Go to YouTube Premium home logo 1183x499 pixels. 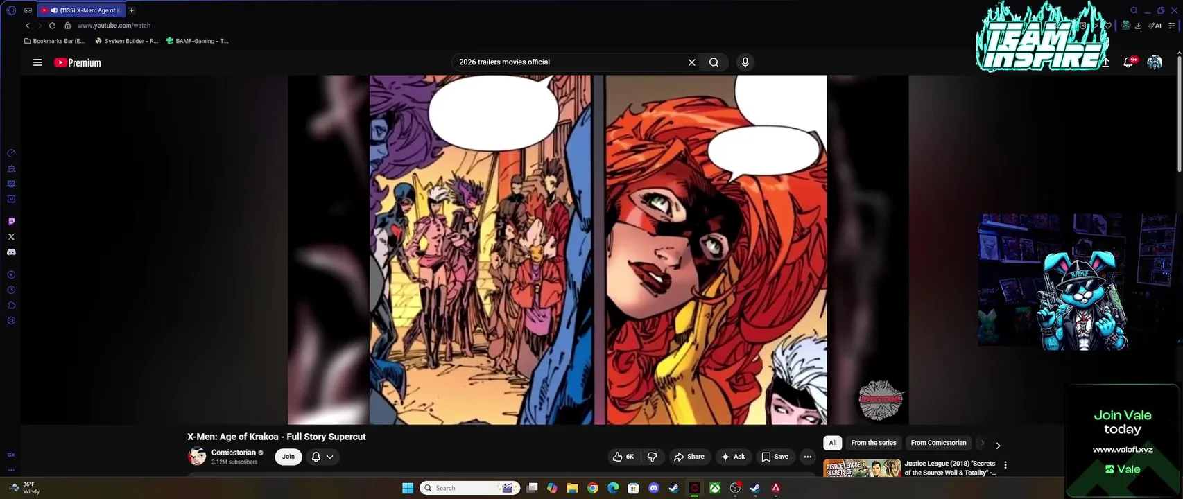click(78, 62)
